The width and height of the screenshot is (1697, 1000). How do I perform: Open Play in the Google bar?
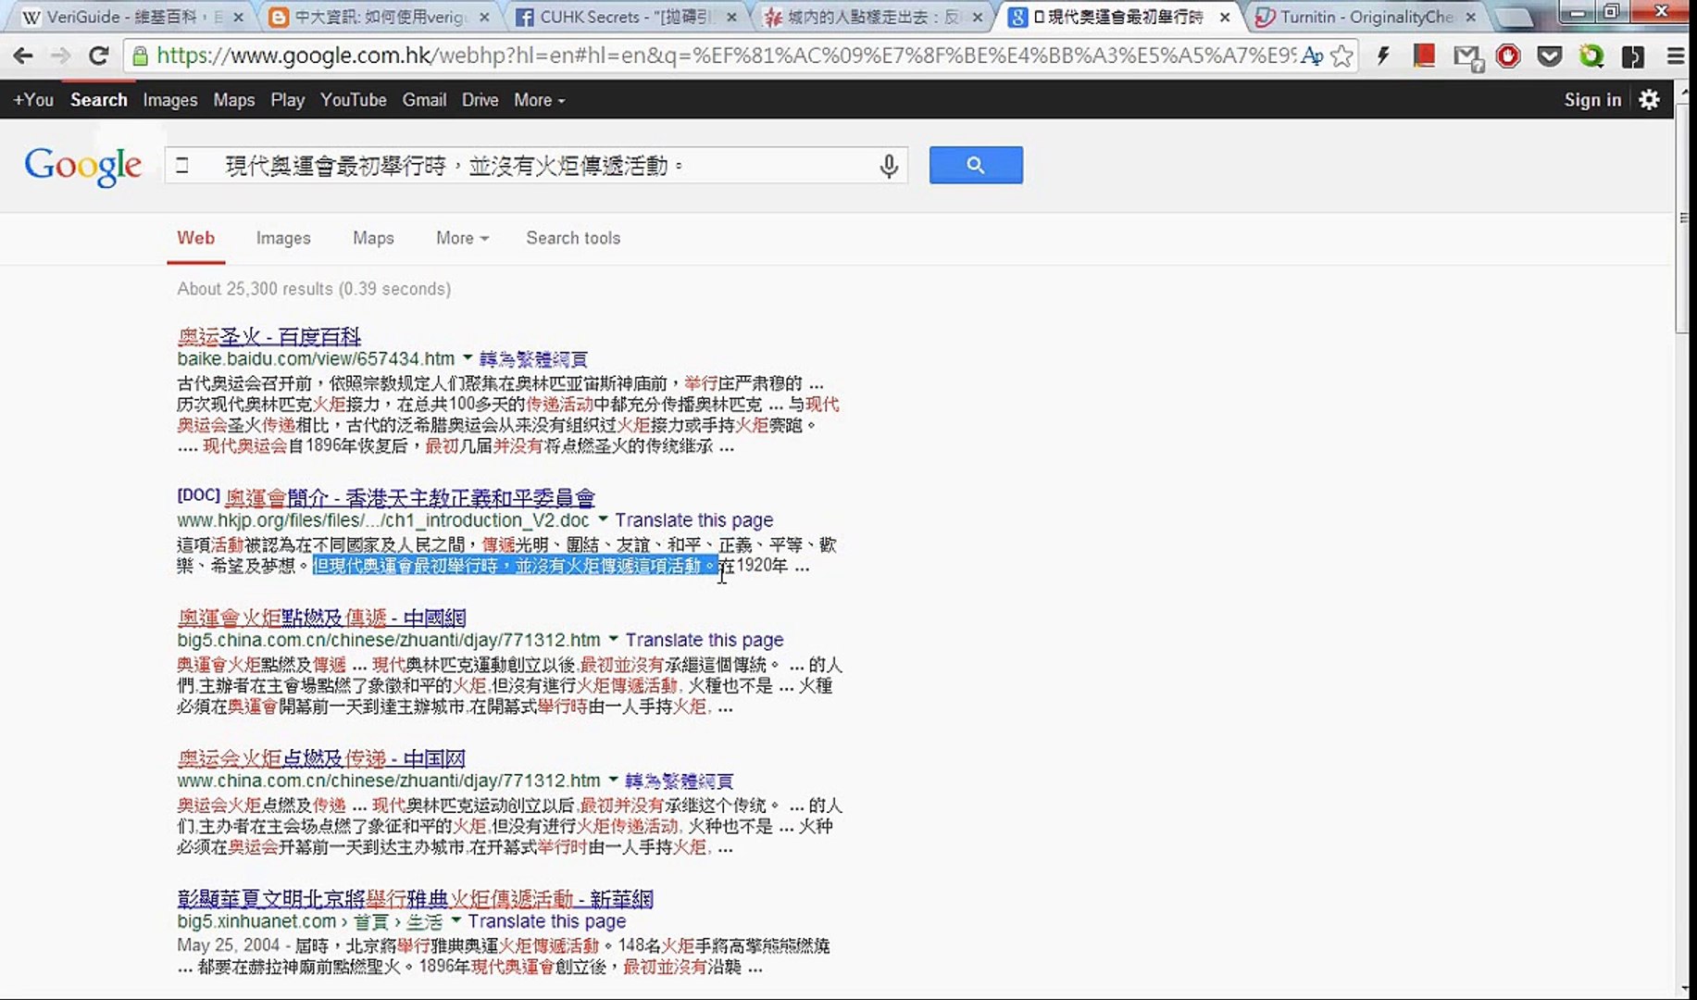[x=288, y=100]
